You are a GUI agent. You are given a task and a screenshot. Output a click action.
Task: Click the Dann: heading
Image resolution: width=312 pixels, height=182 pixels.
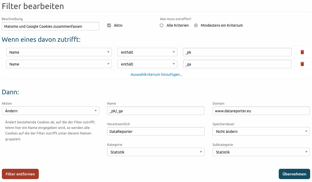coord(10,92)
